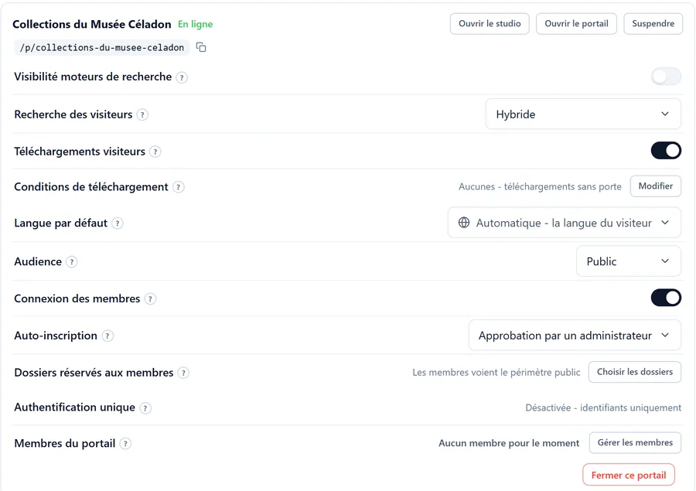Screen dimensions: 696x491
Task: Click the /p/collections-du-musee-celadon path text
Action: tap(101, 47)
